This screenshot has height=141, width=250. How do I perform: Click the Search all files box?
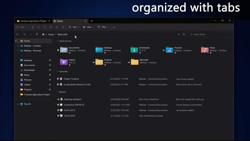click(x=210, y=34)
